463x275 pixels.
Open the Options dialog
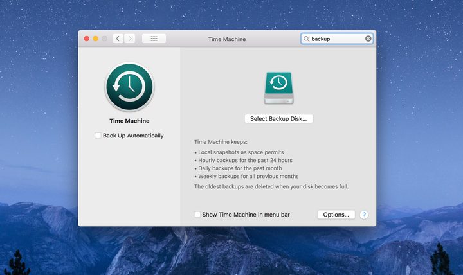point(336,215)
